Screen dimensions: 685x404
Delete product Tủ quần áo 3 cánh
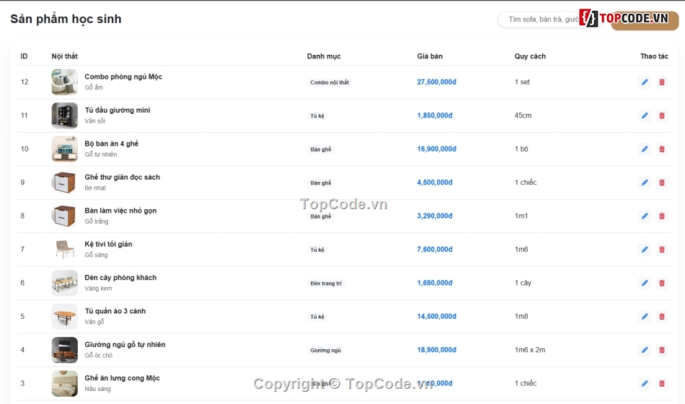coord(662,317)
